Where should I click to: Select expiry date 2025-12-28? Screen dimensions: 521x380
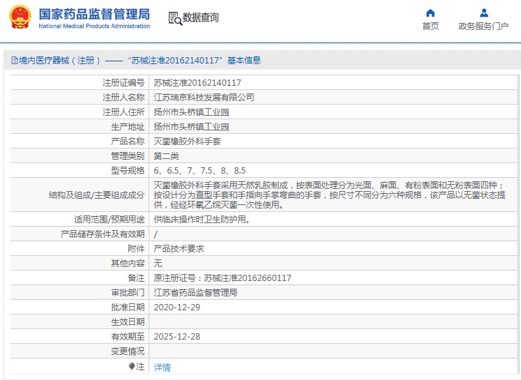point(177,337)
